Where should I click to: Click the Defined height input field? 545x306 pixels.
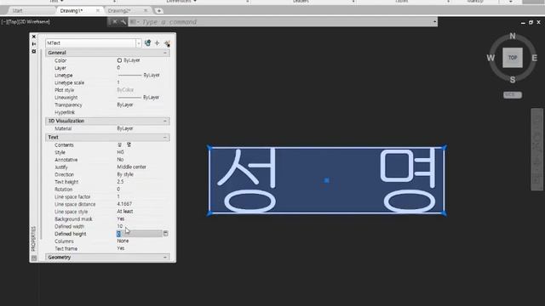(139, 234)
